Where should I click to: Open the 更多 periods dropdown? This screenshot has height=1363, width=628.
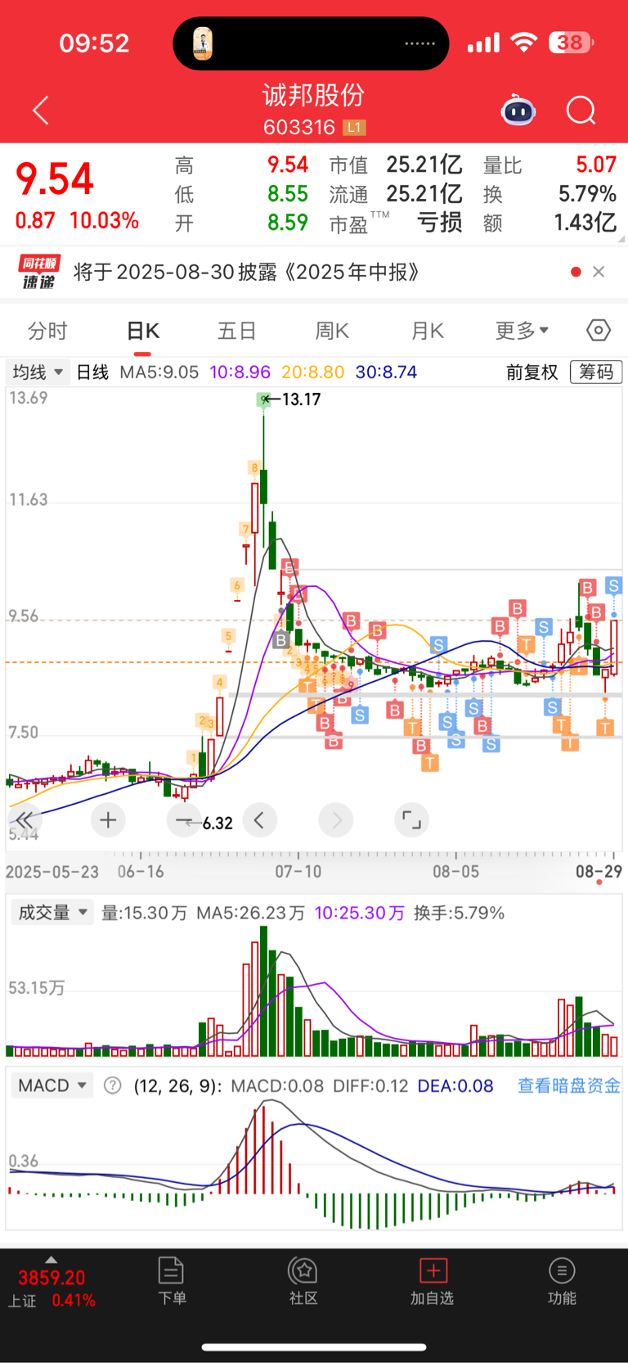522,331
